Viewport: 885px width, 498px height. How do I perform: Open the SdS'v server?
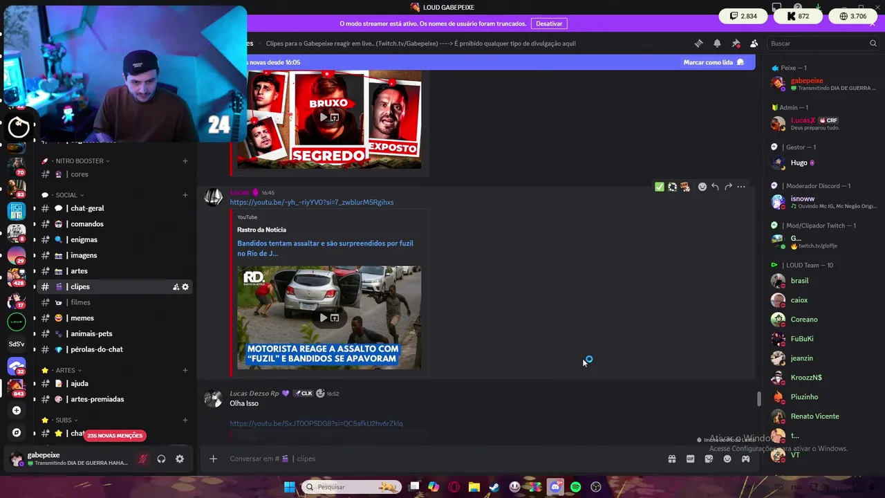tap(17, 344)
